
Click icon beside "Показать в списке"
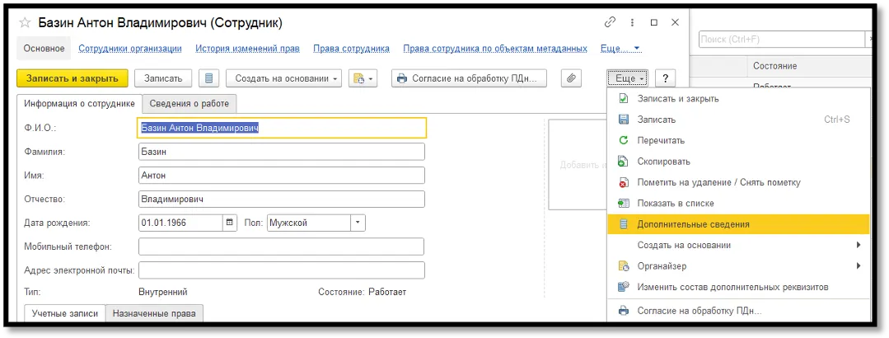[623, 203]
